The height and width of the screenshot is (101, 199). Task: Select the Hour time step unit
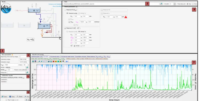[193, 4]
